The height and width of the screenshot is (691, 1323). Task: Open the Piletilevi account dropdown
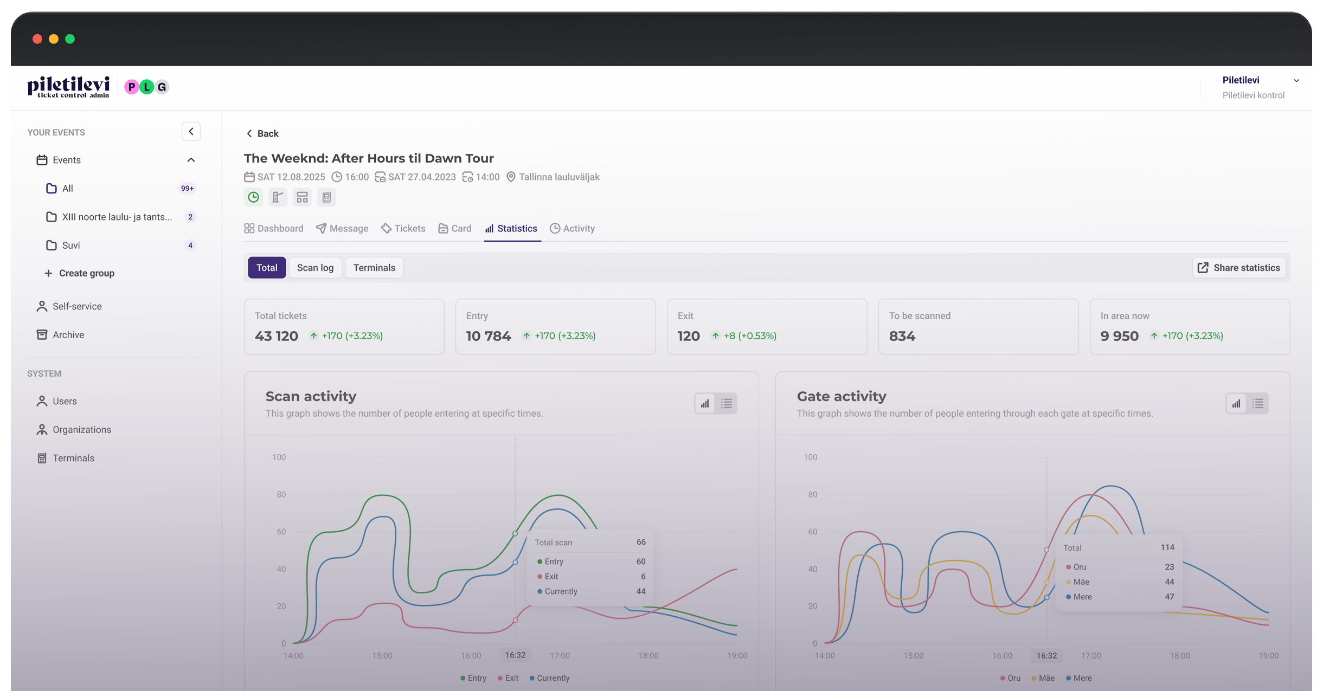(x=1296, y=81)
